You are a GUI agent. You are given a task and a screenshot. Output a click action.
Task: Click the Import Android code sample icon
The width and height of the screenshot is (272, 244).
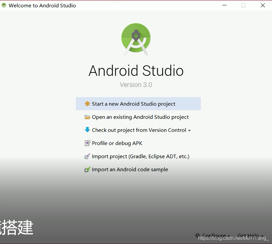(x=87, y=169)
